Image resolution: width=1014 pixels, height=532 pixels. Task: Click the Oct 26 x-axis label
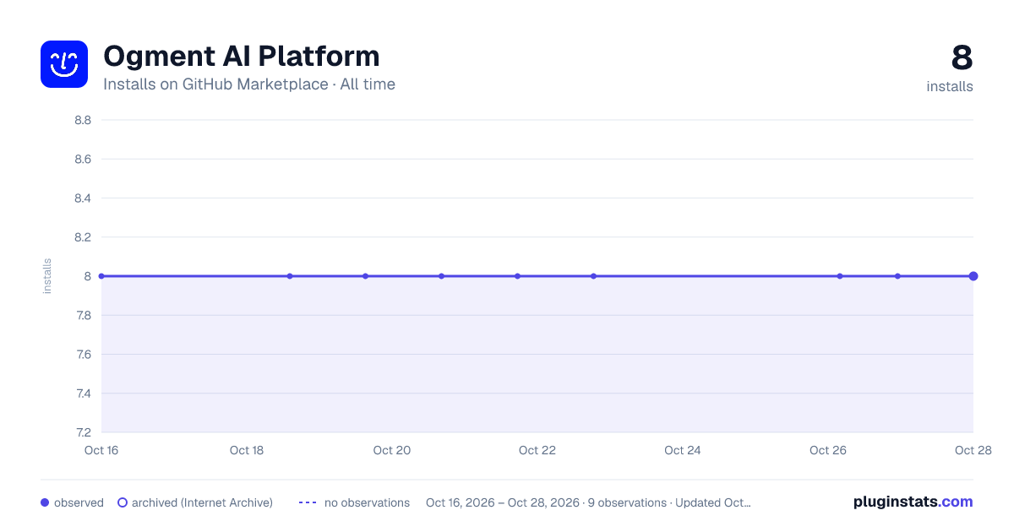828,450
